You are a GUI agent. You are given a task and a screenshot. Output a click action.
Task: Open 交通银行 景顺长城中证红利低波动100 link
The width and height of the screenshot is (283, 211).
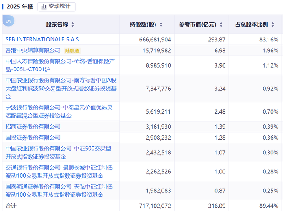click(59, 171)
